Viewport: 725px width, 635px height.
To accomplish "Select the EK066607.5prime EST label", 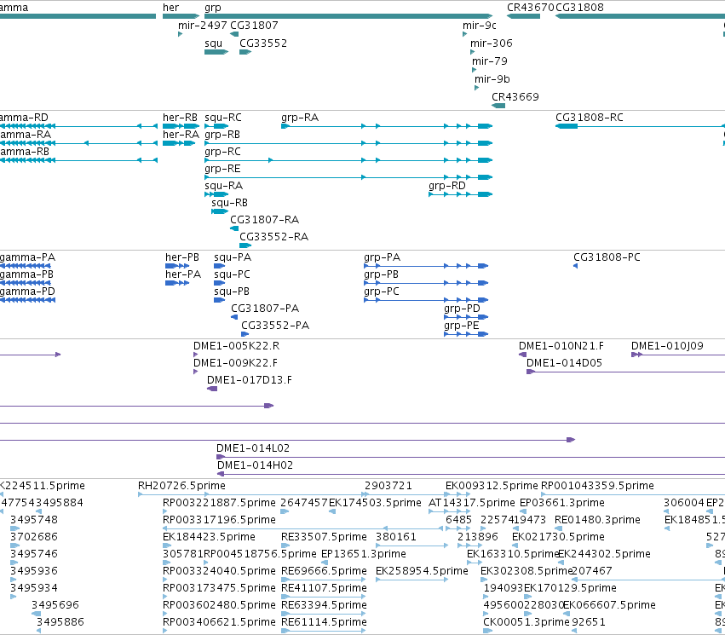I will (609, 605).
